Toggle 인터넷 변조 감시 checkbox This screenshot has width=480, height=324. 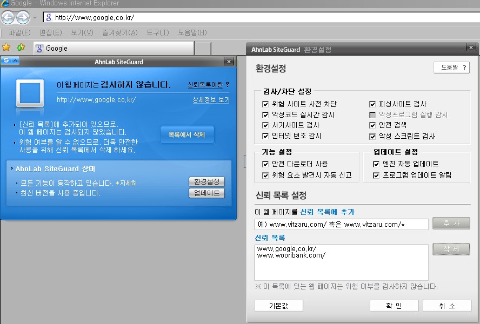265,136
